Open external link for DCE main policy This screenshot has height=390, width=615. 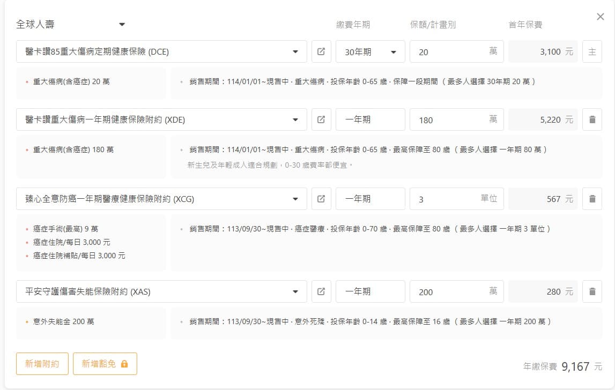tap(321, 52)
